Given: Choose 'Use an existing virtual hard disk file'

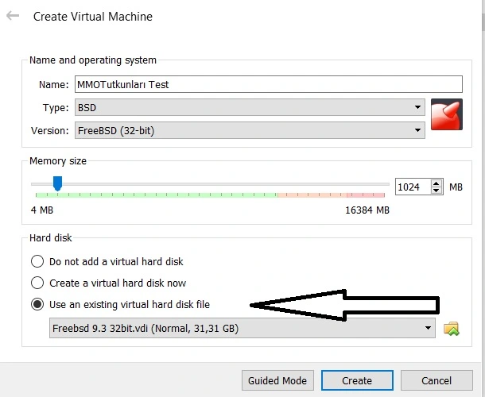Looking at the screenshot, I should (37, 304).
